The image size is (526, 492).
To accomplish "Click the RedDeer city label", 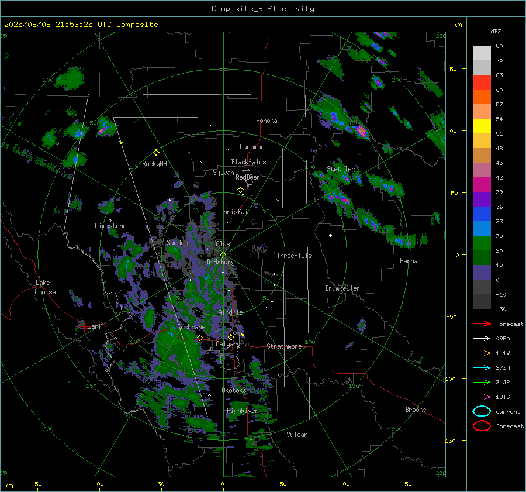I will (248, 177).
